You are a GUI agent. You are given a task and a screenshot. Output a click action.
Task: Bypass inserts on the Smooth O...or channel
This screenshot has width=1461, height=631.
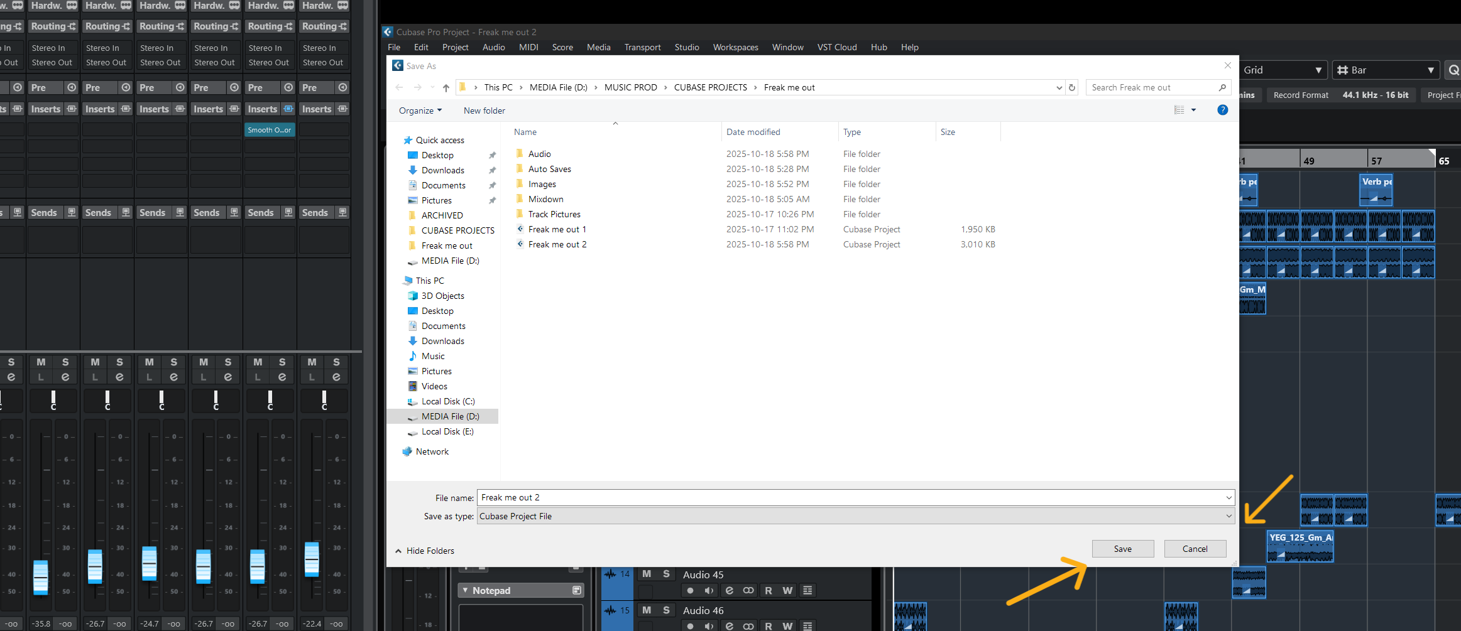[x=288, y=109]
